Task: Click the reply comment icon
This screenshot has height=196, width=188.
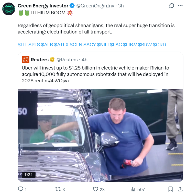Action: 20,189
